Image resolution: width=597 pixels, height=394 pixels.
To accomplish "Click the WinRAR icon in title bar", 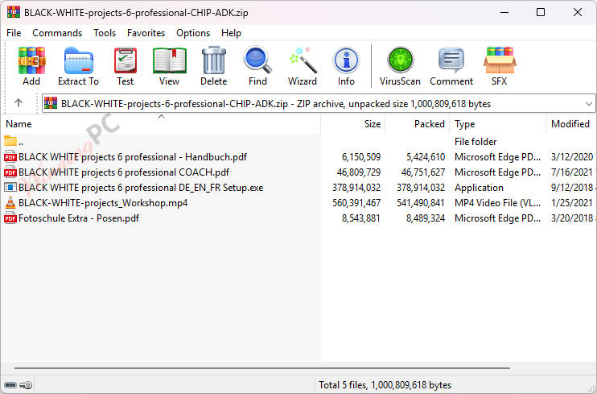I will [14, 12].
